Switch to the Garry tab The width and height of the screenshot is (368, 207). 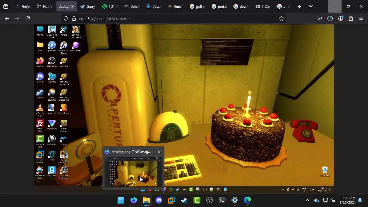(88, 6)
